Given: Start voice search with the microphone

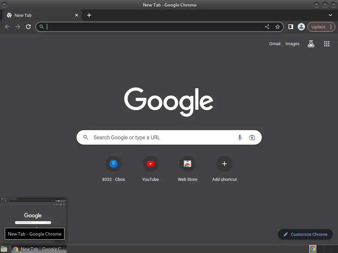Looking at the screenshot, I should pos(240,137).
